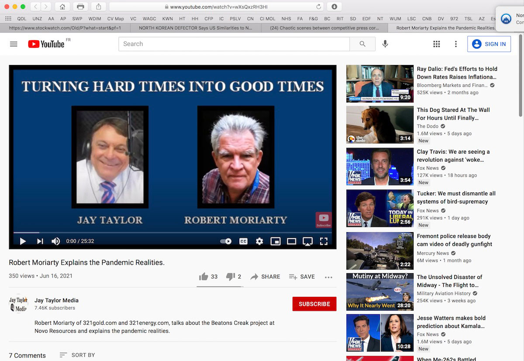Screen dimensions: 524x361
Task: Sort the comments
Action: pyautogui.click(x=77, y=355)
